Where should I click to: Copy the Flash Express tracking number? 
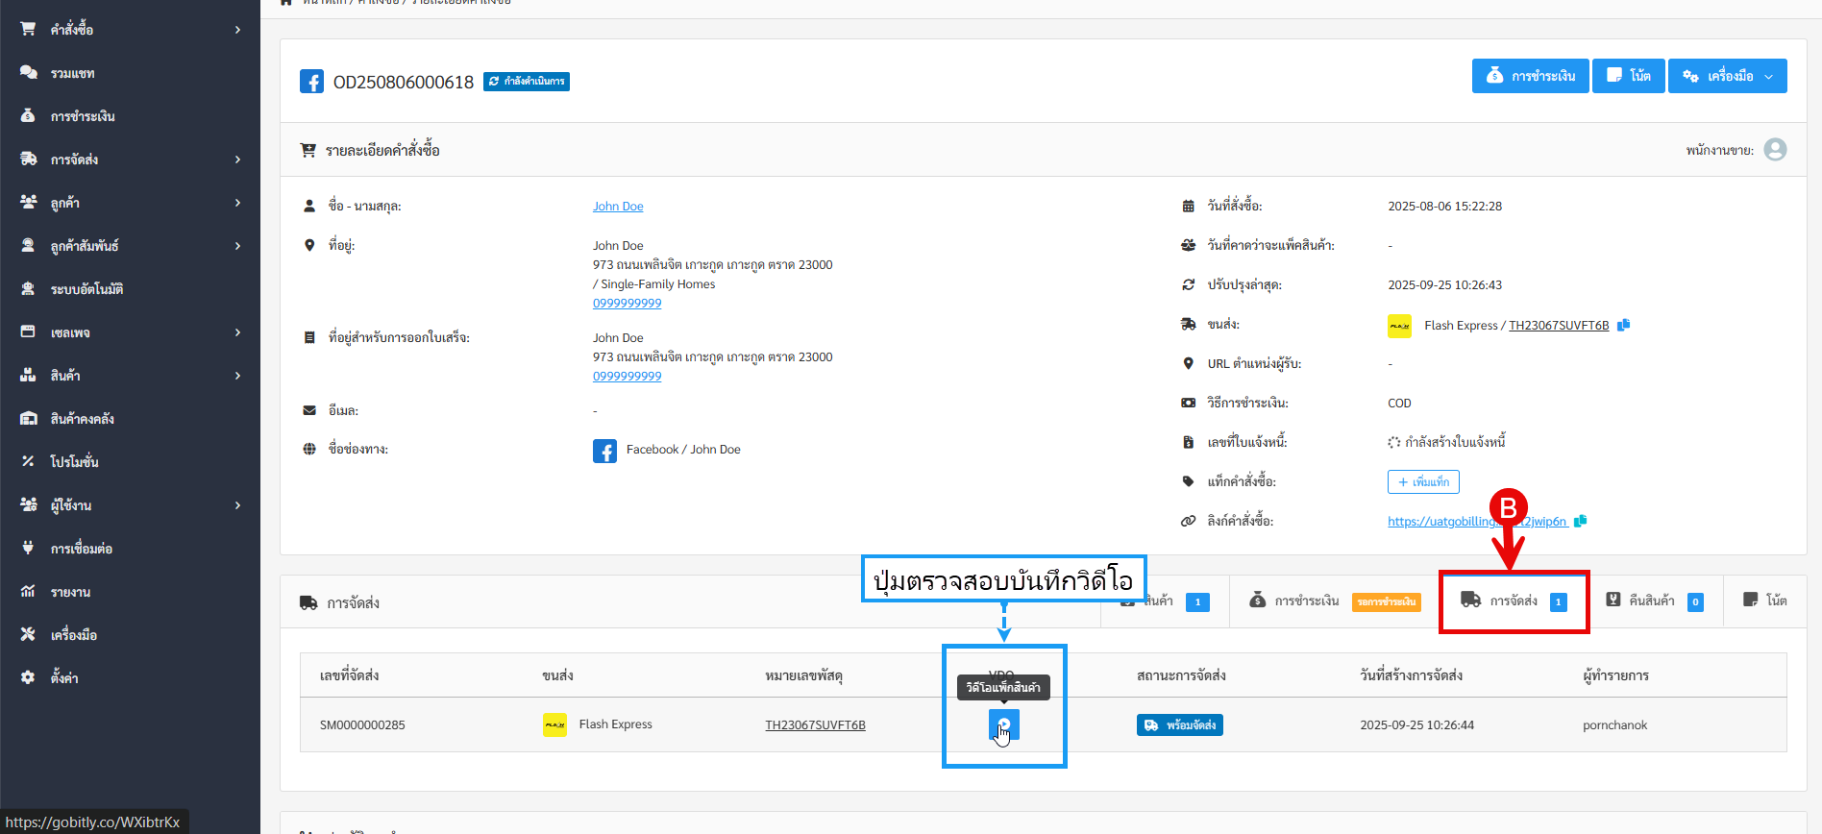(x=1623, y=325)
